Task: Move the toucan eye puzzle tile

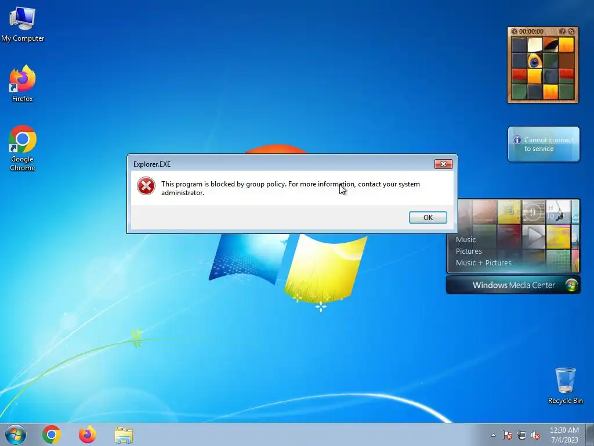Action: pos(534,60)
